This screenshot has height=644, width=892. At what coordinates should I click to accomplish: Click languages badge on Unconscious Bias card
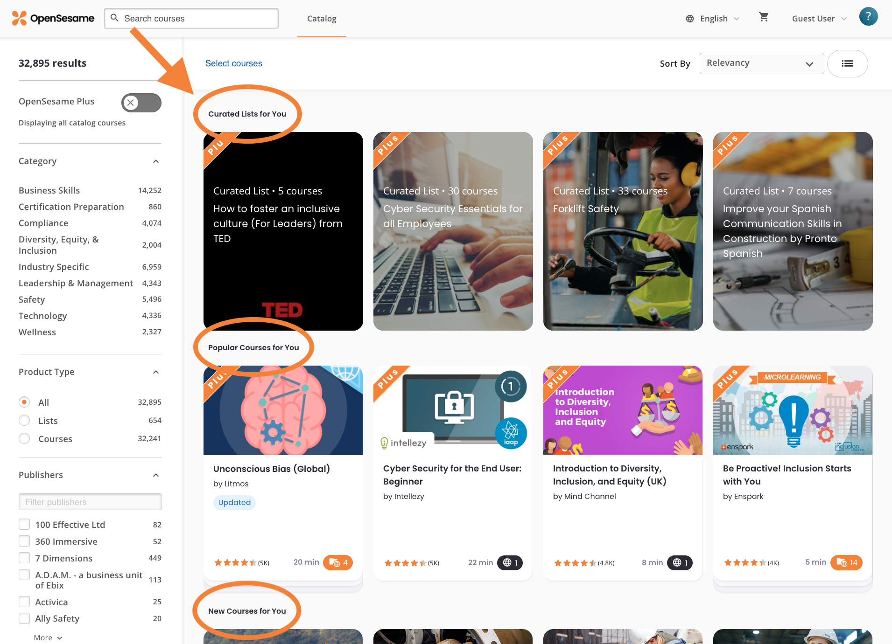(338, 562)
